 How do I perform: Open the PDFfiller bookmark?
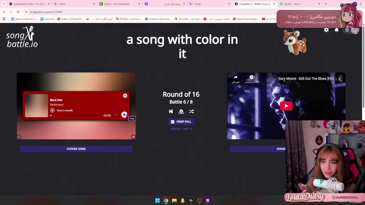pos(128,19)
